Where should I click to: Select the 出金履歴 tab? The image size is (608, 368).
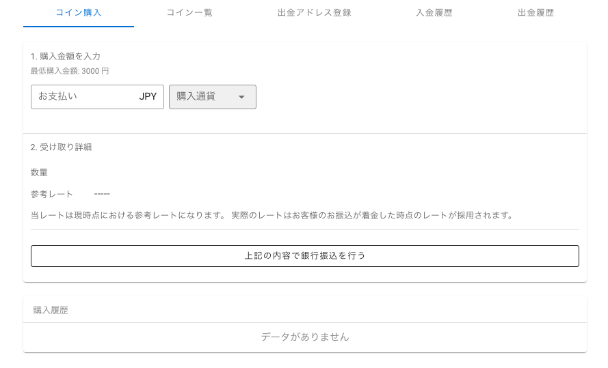pos(536,13)
